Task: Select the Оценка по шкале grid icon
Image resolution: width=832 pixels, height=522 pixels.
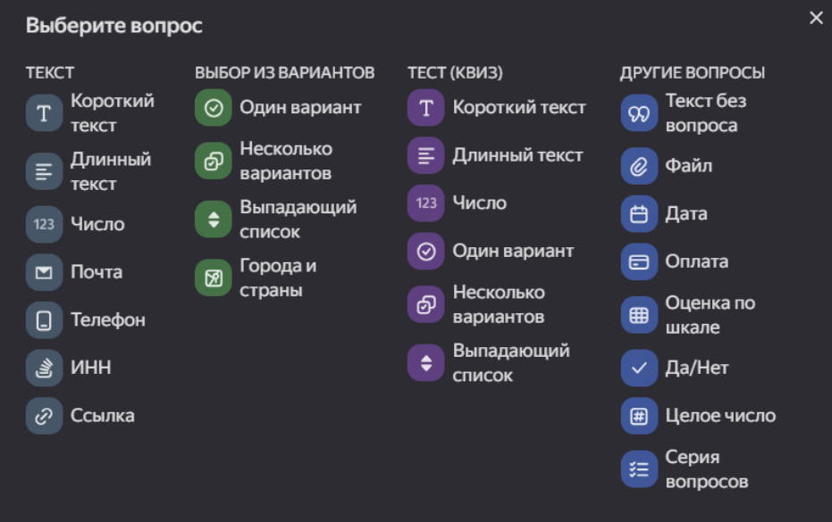Action: [639, 315]
